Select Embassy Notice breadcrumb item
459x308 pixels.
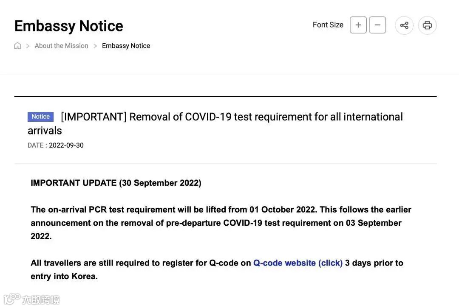126,46
